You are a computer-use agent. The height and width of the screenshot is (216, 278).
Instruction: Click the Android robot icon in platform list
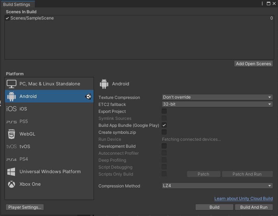point(12,97)
